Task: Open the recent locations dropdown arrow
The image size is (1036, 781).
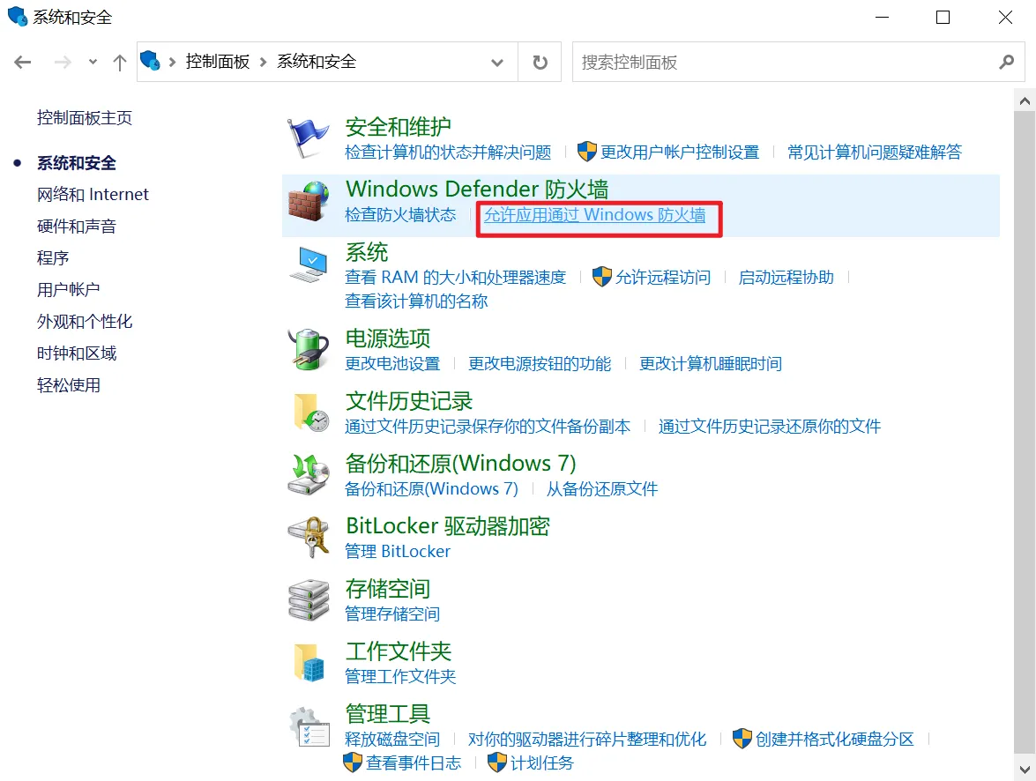Action: click(x=93, y=62)
